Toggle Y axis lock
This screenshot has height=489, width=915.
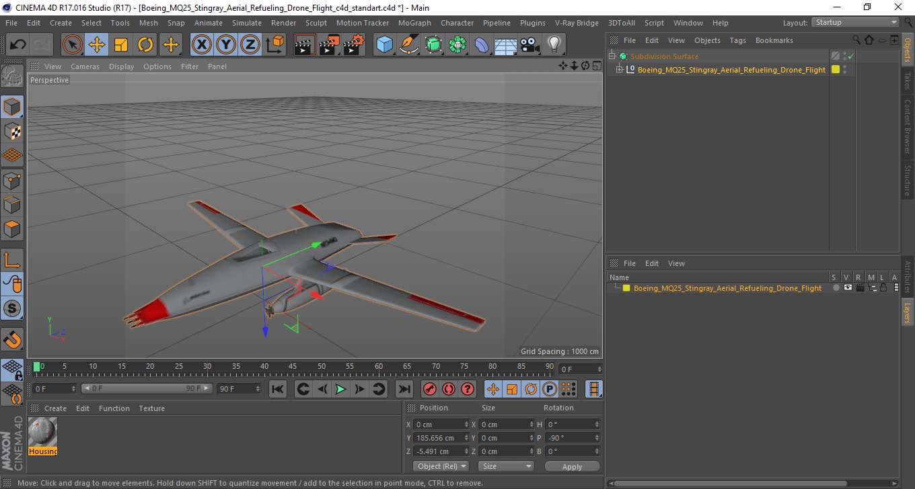tap(226, 45)
